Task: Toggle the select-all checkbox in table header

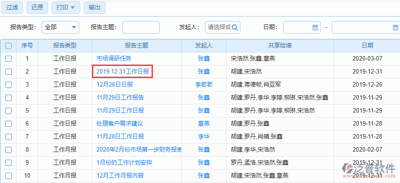Action: click(9, 46)
